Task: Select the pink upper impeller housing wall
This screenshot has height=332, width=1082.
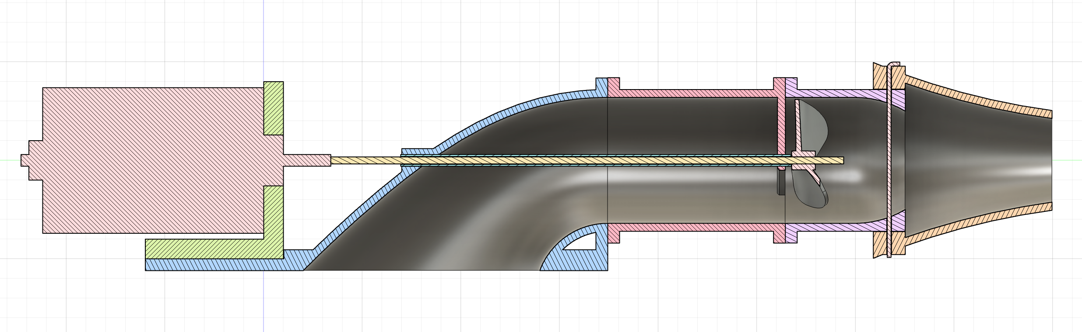Action: (692, 93)
